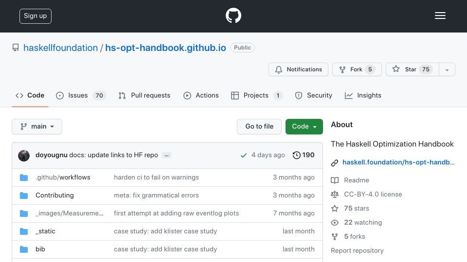
Task: Click the repository icon before haskellfoundation
Action: click(x=16, y=48)
